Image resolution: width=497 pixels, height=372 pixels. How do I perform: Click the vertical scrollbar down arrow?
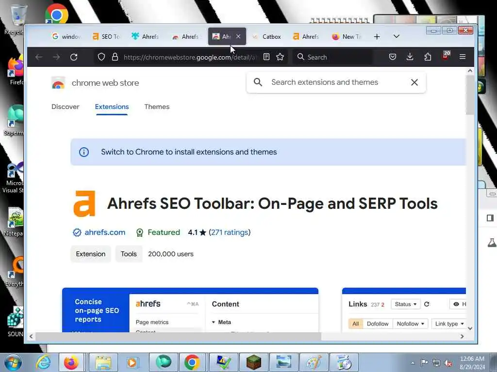470,328
